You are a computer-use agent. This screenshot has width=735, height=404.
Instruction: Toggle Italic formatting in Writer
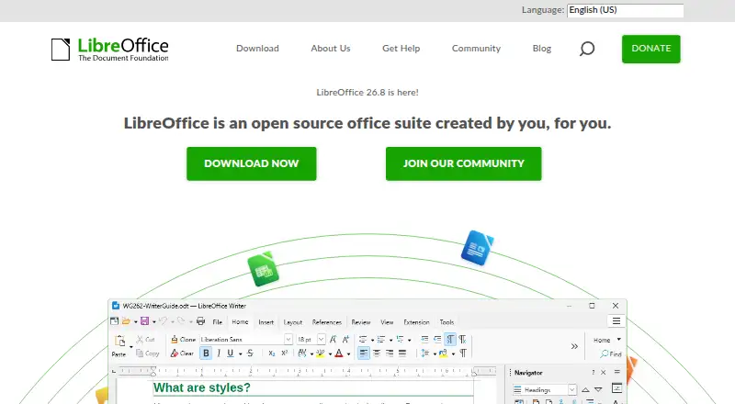219,353
